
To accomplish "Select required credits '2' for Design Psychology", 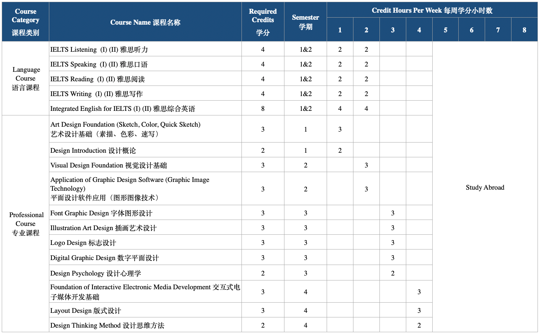I will click(263, 273).
